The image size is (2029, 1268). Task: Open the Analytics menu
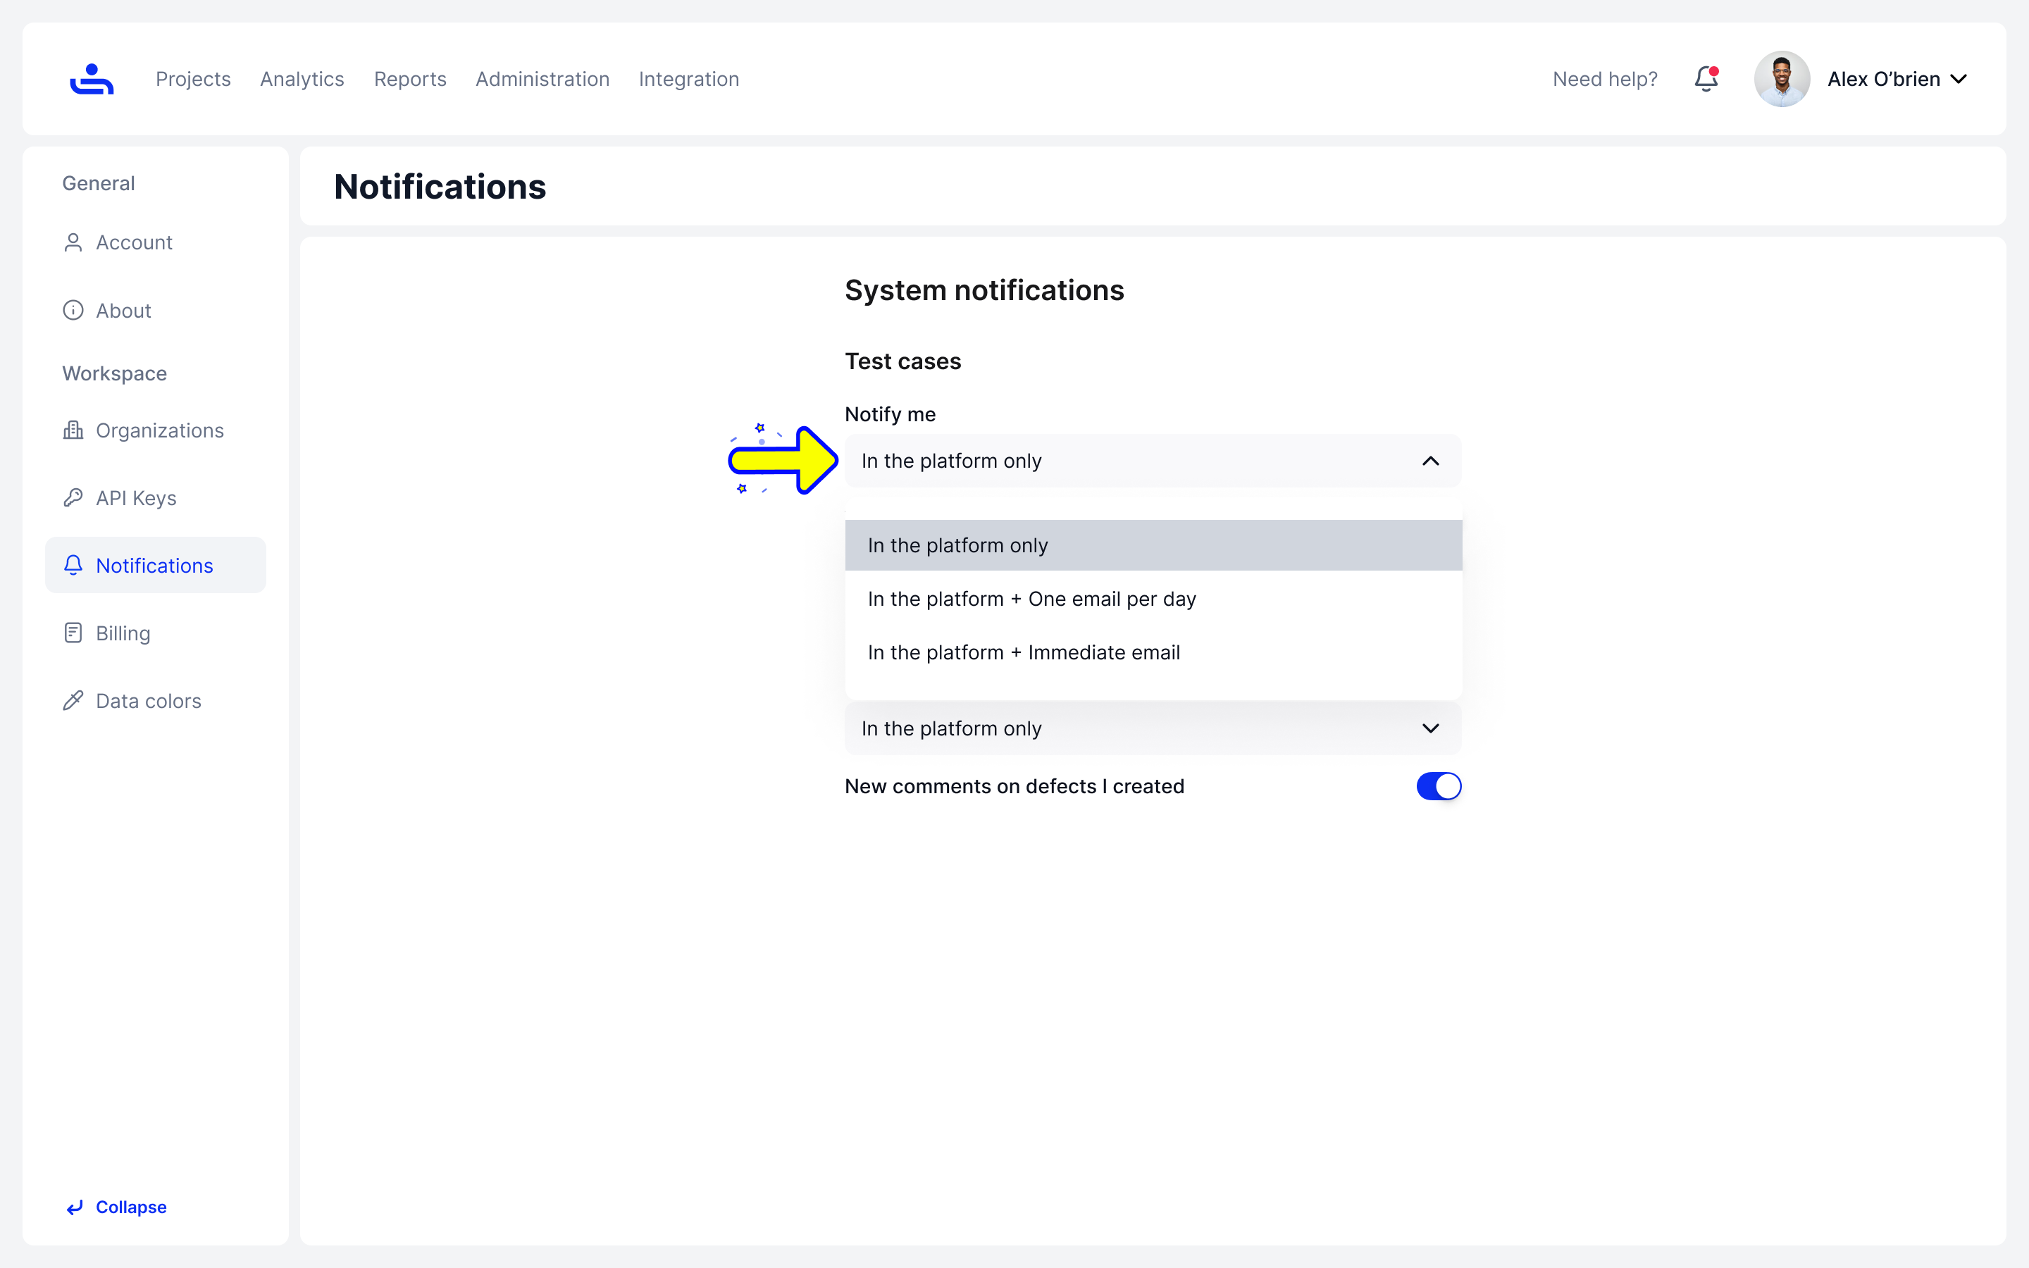point(302,79)
